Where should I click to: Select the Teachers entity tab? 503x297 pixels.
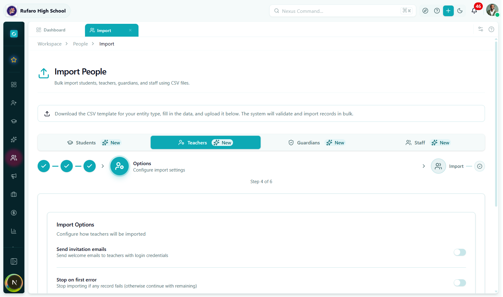click(205, 143)
